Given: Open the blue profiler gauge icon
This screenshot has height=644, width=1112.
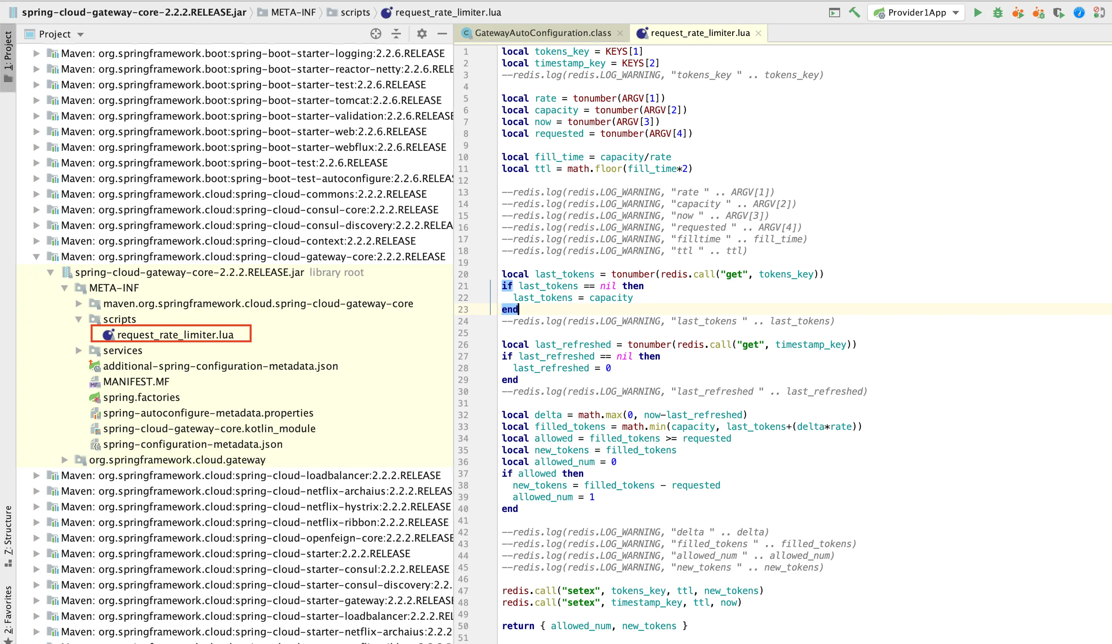Looking at the screenshot, I should 1079,13.
